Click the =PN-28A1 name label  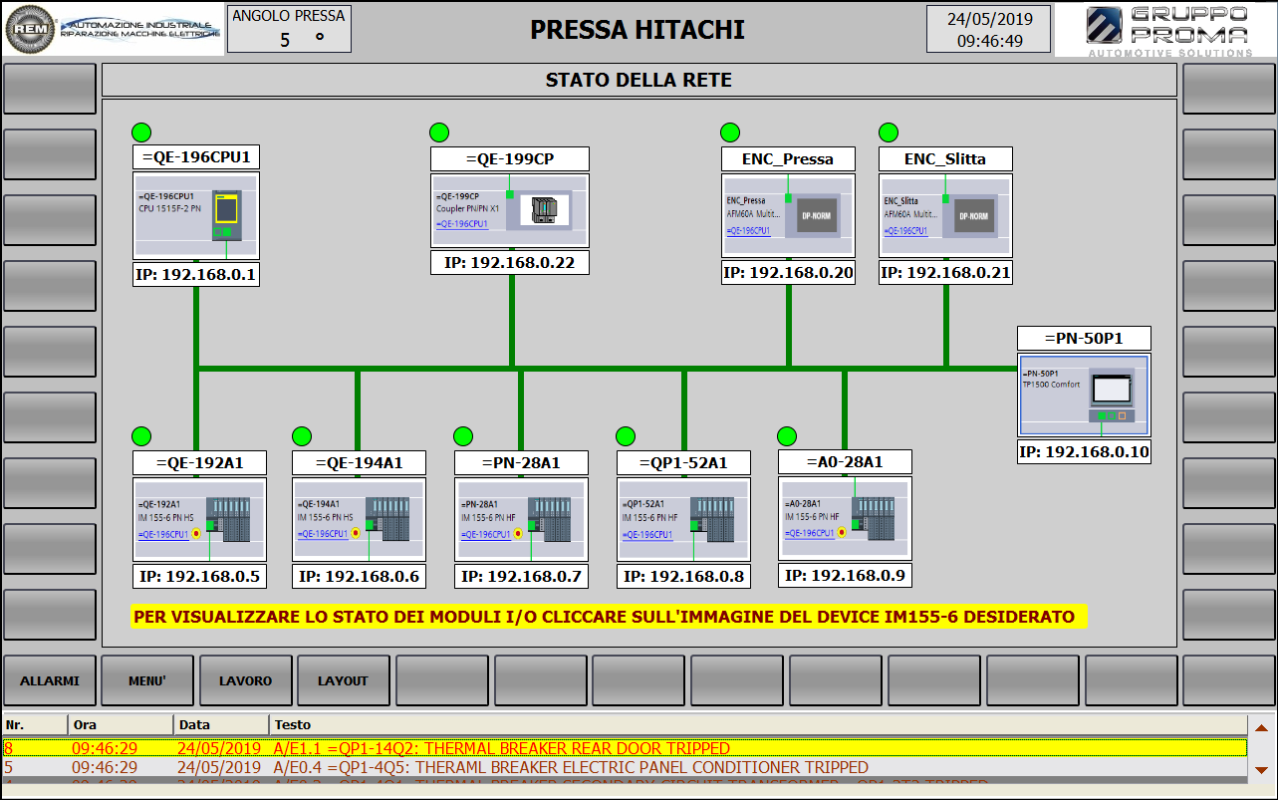521,462
